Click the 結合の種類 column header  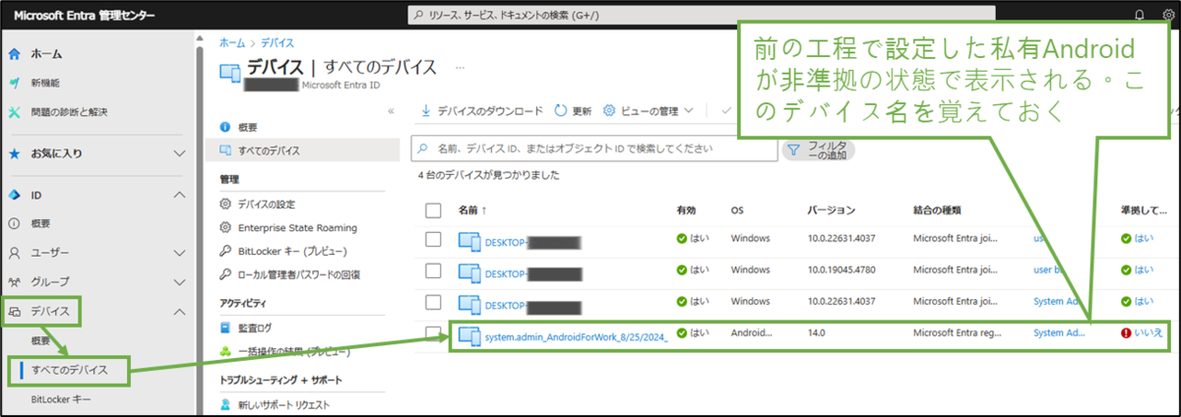pyautogui.click(x=937, y=210)
